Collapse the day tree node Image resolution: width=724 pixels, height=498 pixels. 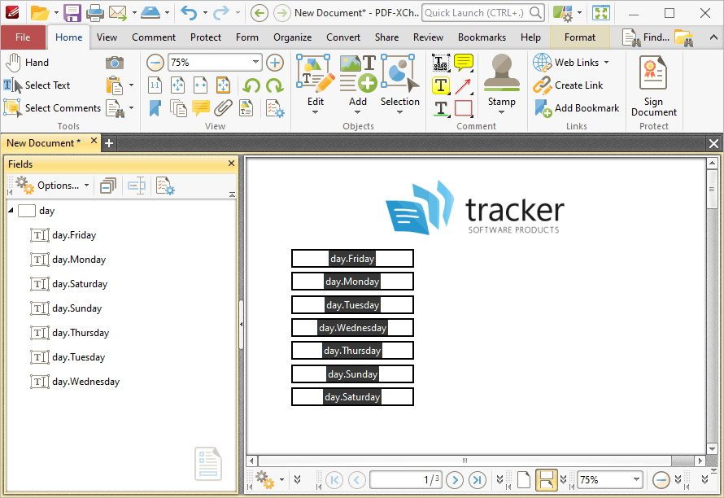tap(11, 211)
